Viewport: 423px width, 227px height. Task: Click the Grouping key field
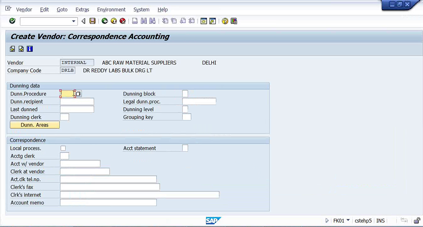pyautogui.click(x=187, y=117)
